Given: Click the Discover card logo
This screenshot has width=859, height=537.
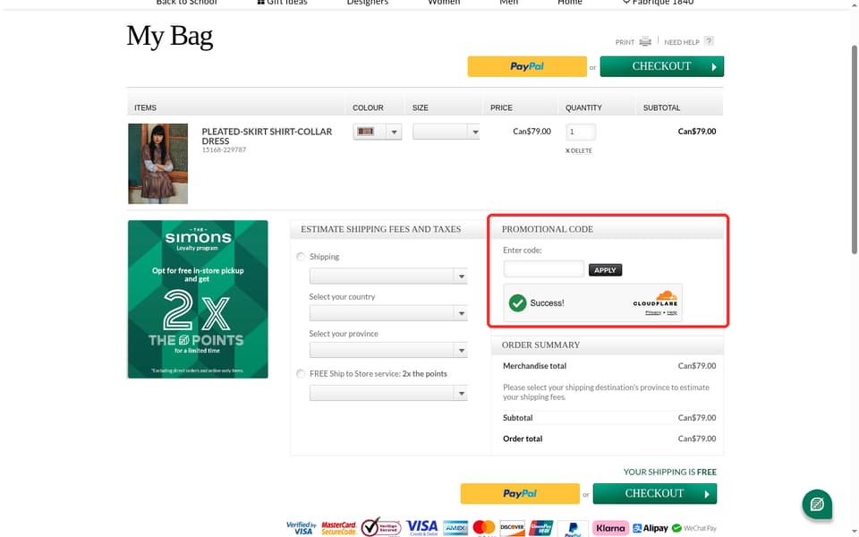Looking at the screenshot, I should (x=512, y=528).
